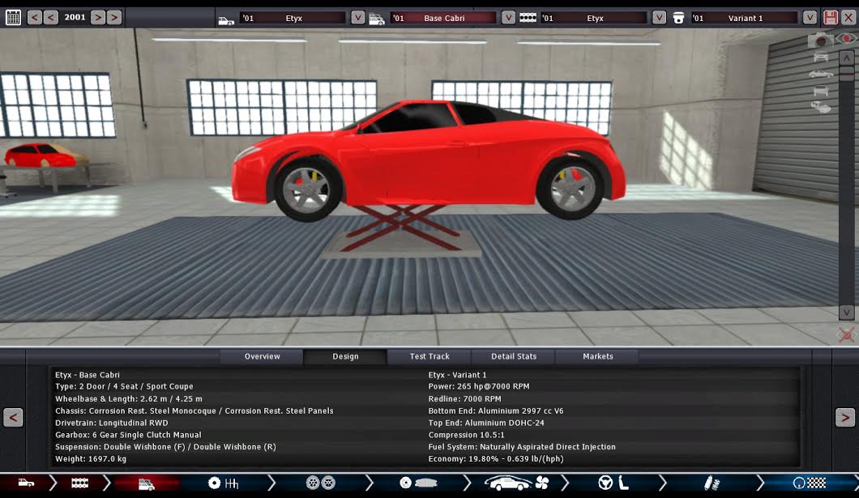The width and height of the screenshot is (859, 498).
Task: Open the suspension step with the shock absorber icon
Action: 712,483
